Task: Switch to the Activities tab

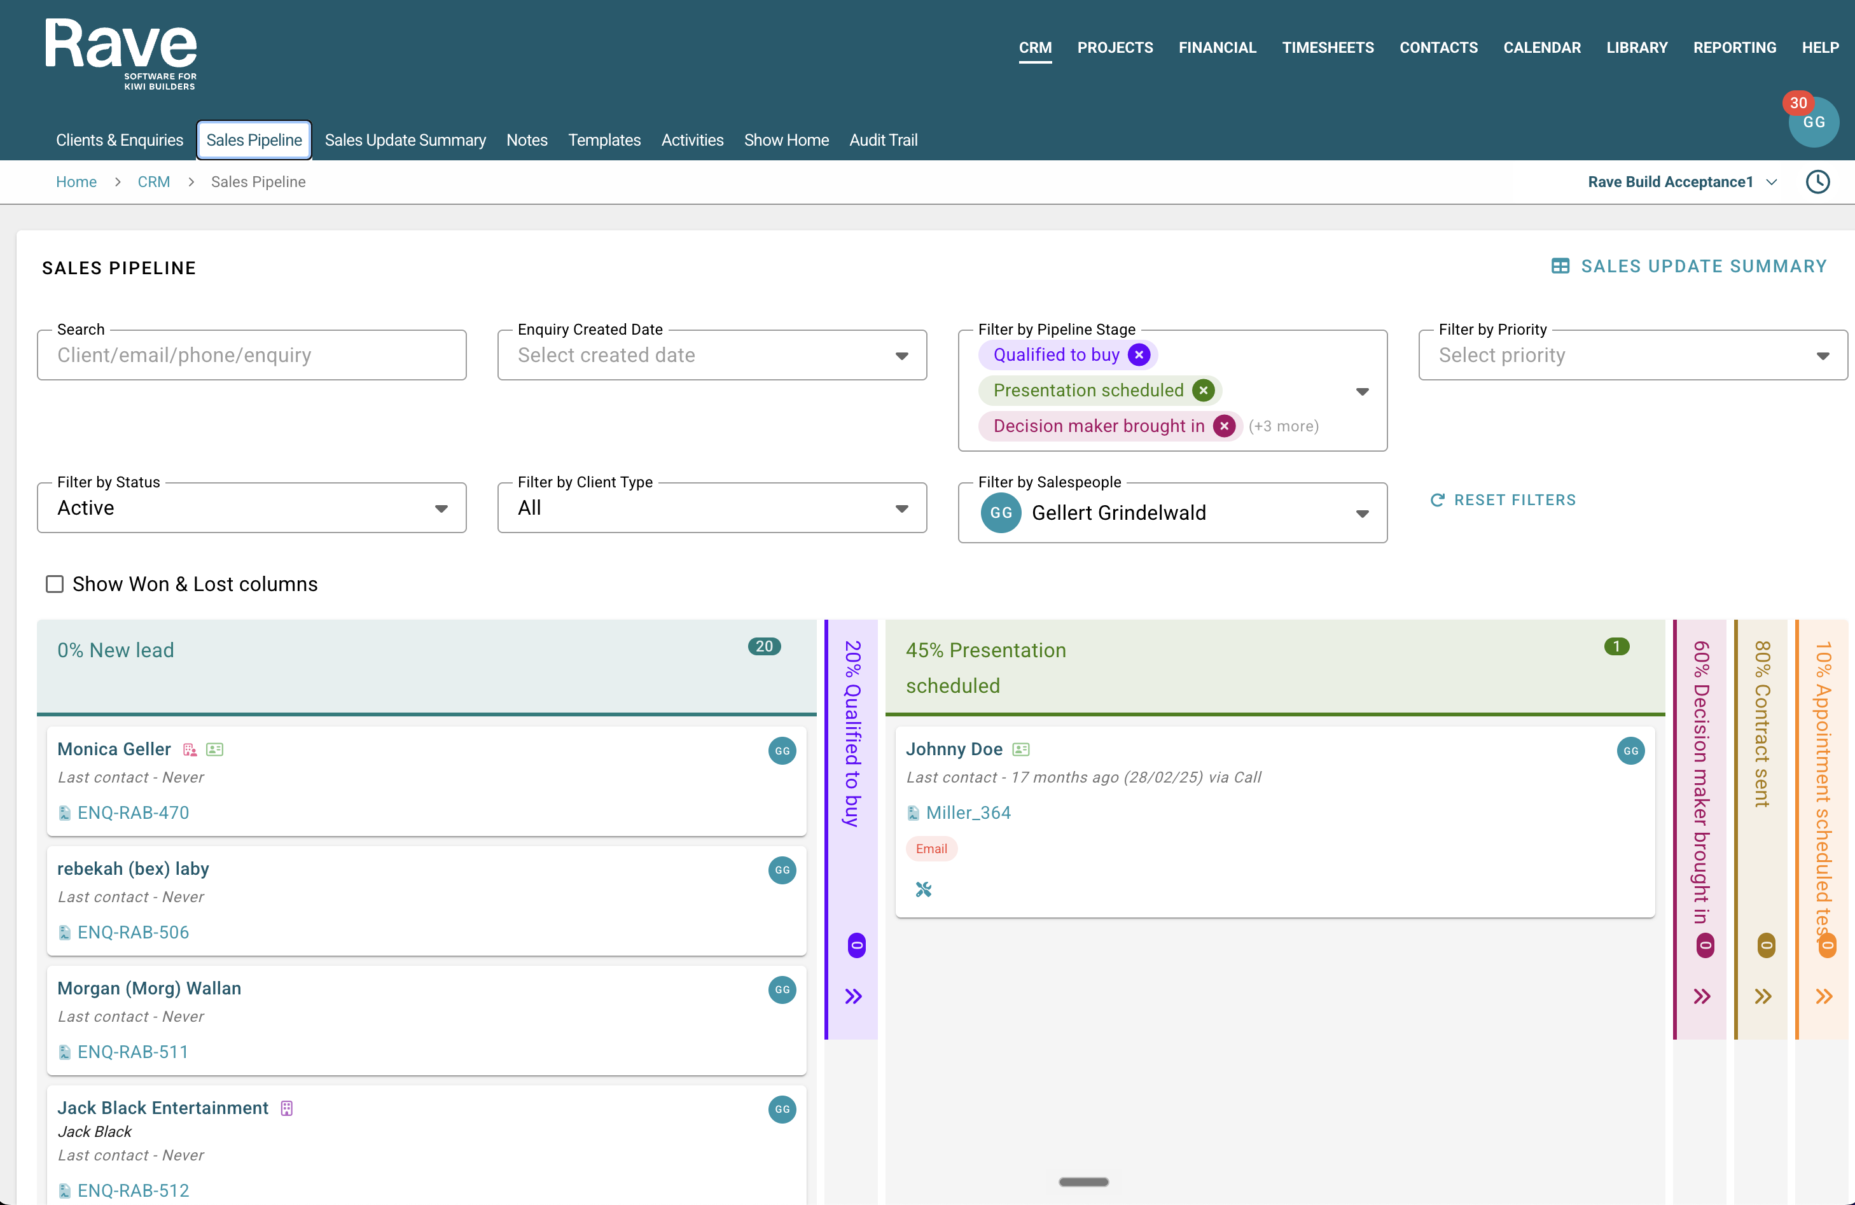Action: (692, 141)
